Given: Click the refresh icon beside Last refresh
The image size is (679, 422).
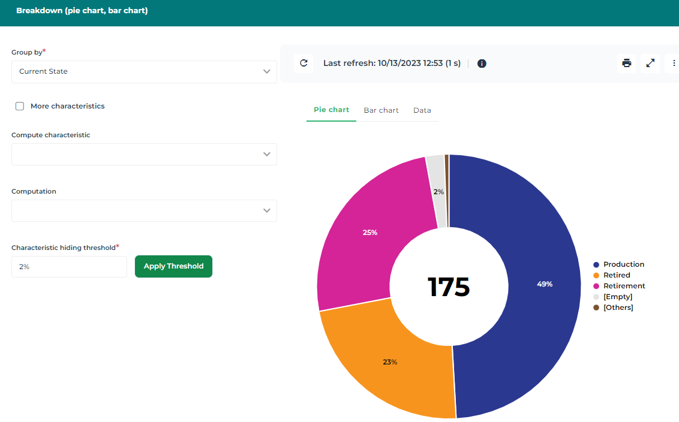Looking at the screenshot, I should [x=304, y=63].
